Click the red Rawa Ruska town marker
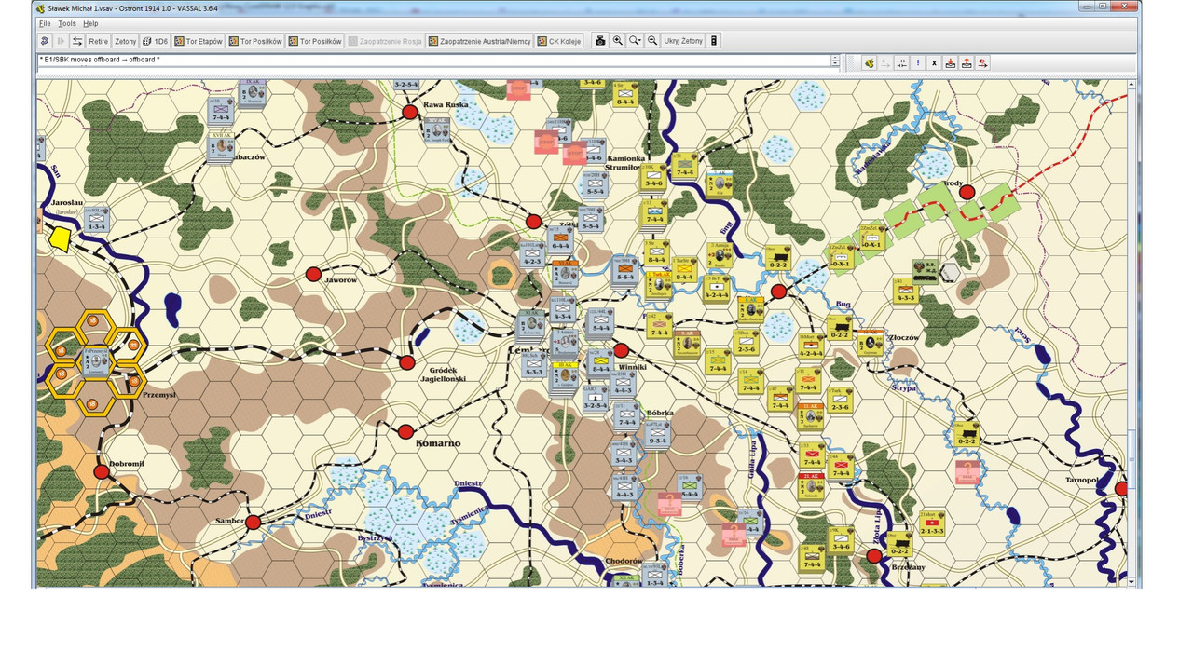Screen dimensions: 1193x652 [409, 113]
